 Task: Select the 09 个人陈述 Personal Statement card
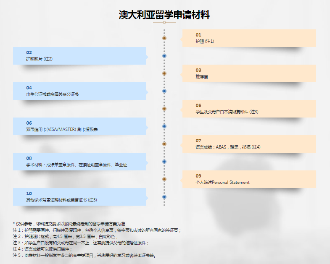click(249, 179)
